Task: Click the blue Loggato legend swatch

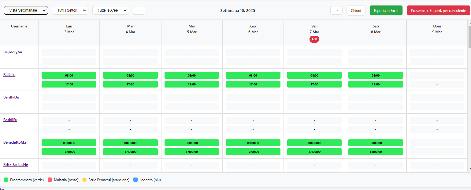Action: (x=135, y=180)
